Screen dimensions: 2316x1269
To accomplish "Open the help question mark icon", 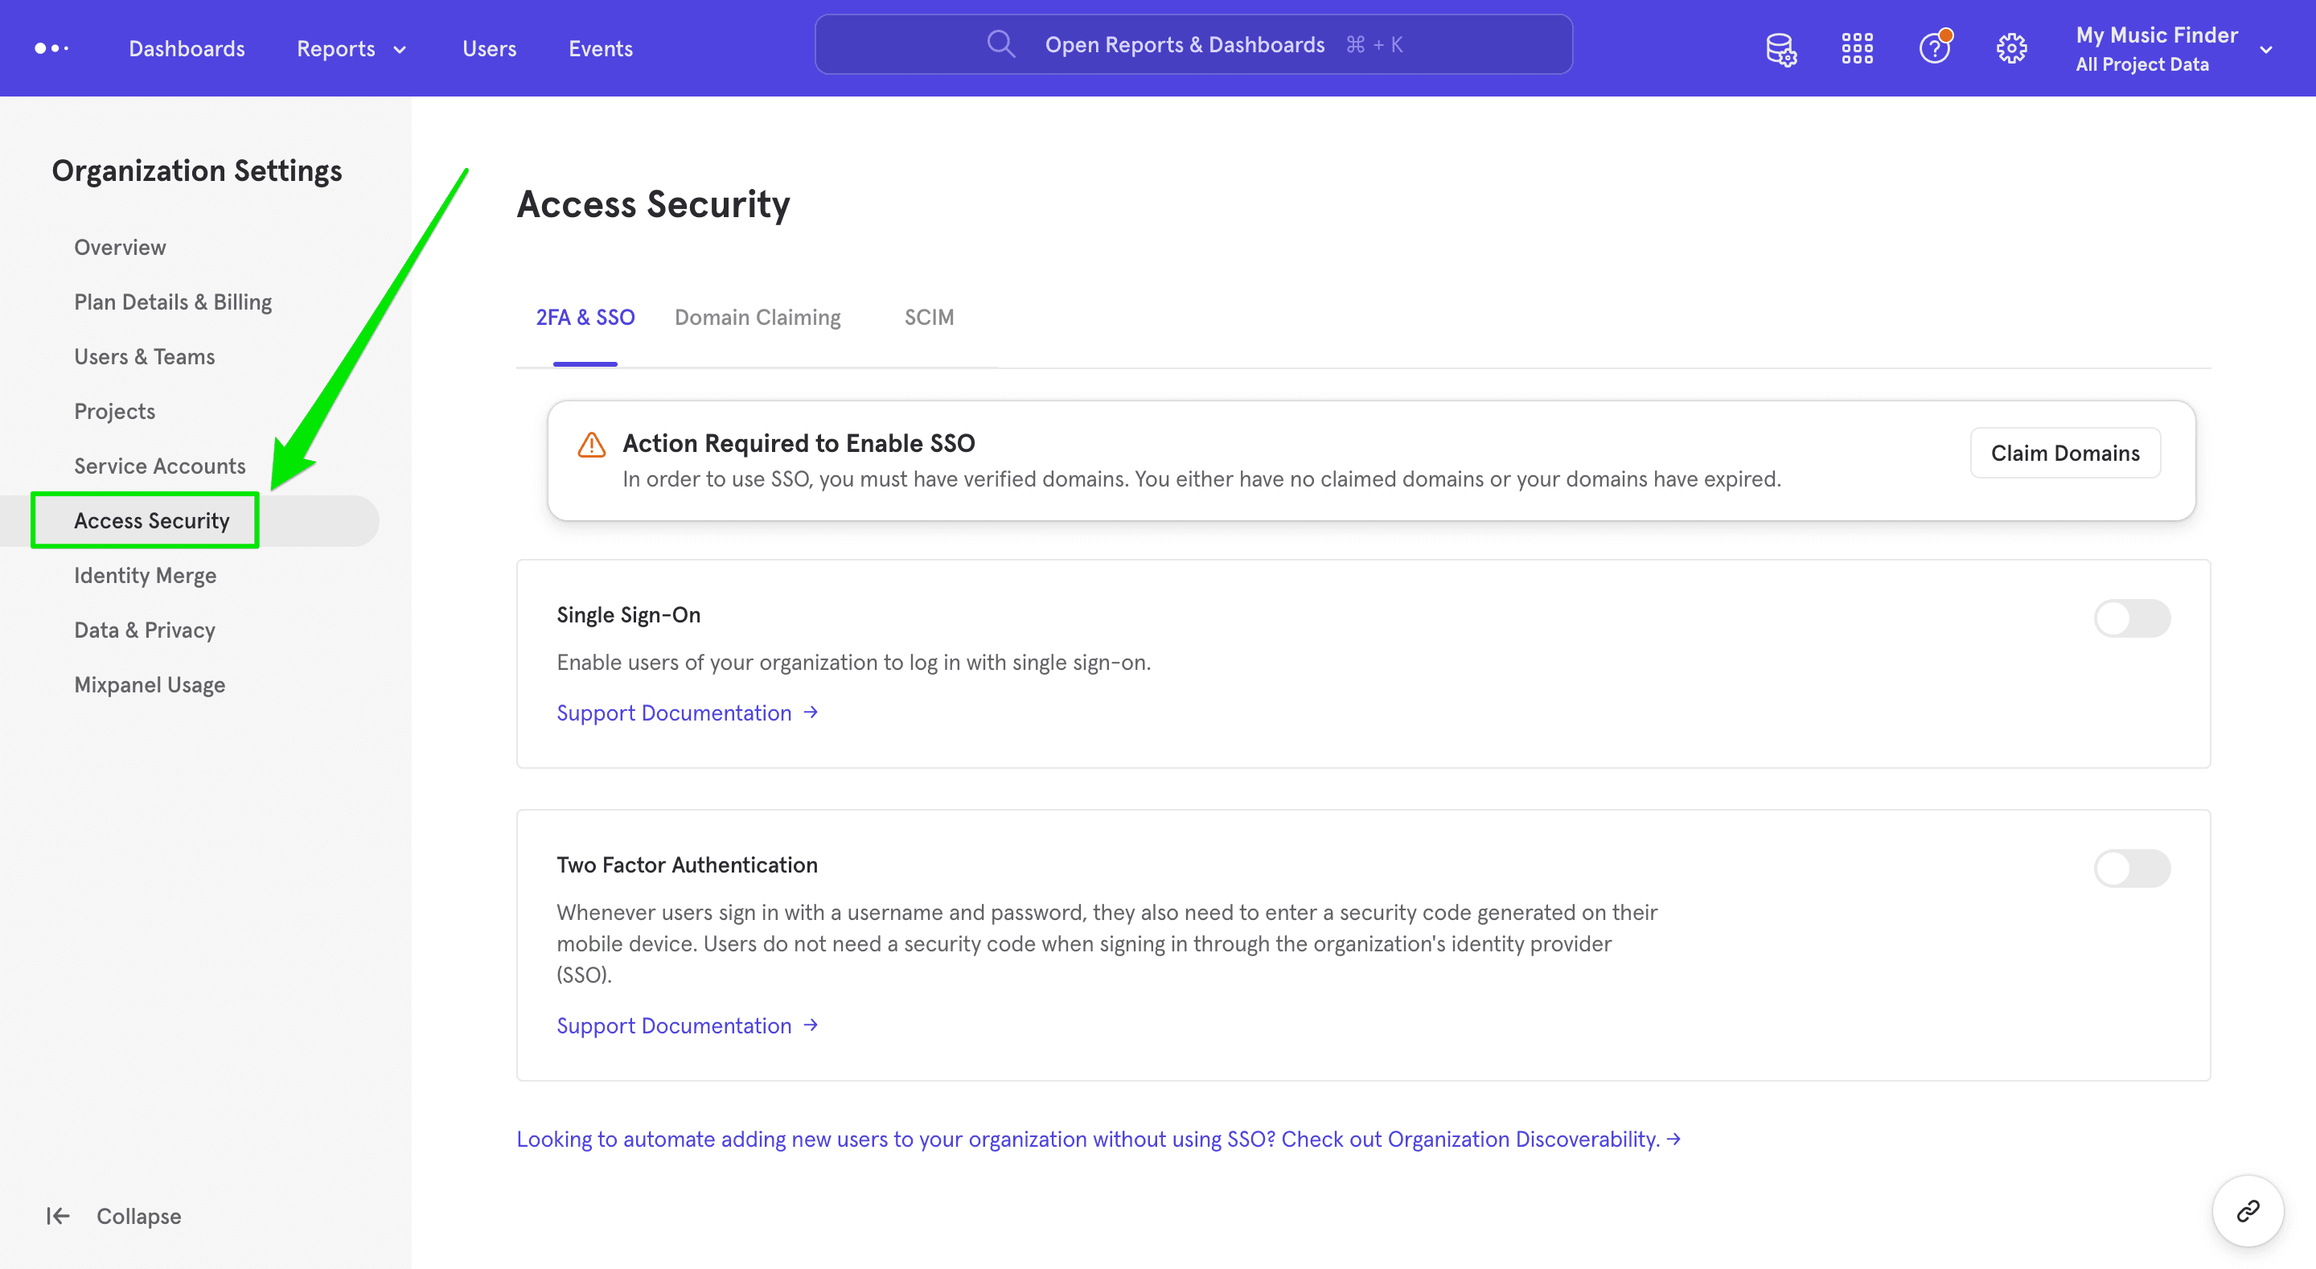I will tap(1935, 47).
